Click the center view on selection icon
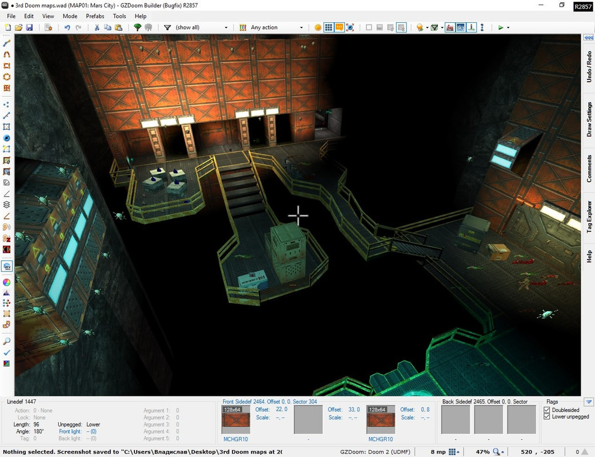Screen dimensions: 595x457 (x=350, y=27)
